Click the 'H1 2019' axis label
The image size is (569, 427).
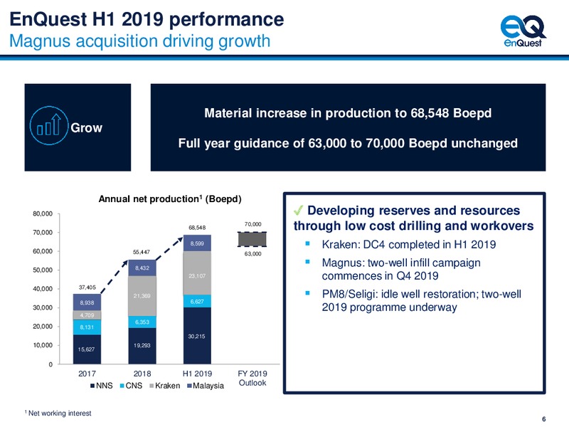(x=197, y=374)
